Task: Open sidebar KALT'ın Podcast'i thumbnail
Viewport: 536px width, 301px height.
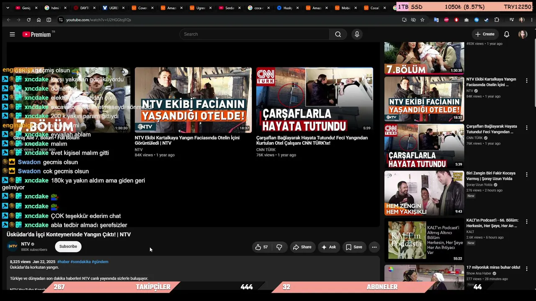Action: pos(424,240)
